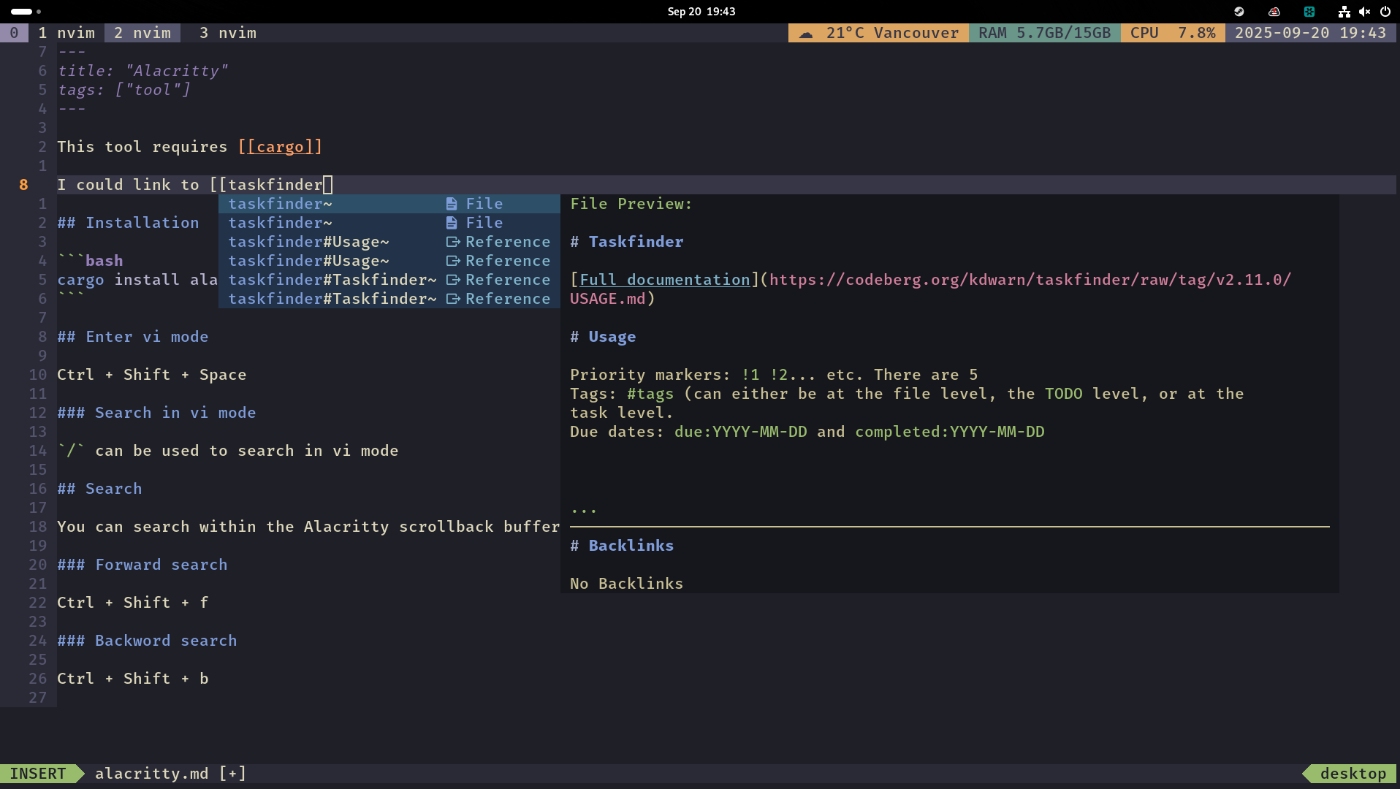Click the RAM 5.7GB/15GB segment

pos(1045,33)
